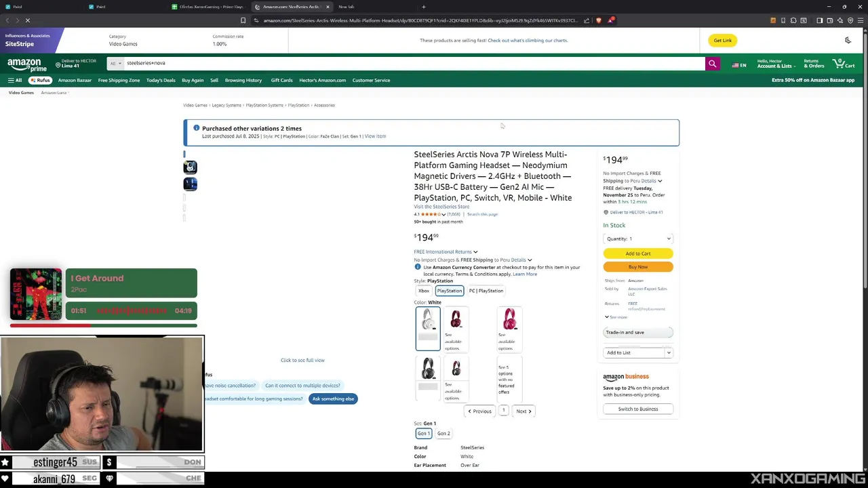Choose the PC | PlayStation style
868x488 pixels.
(486, 291)
